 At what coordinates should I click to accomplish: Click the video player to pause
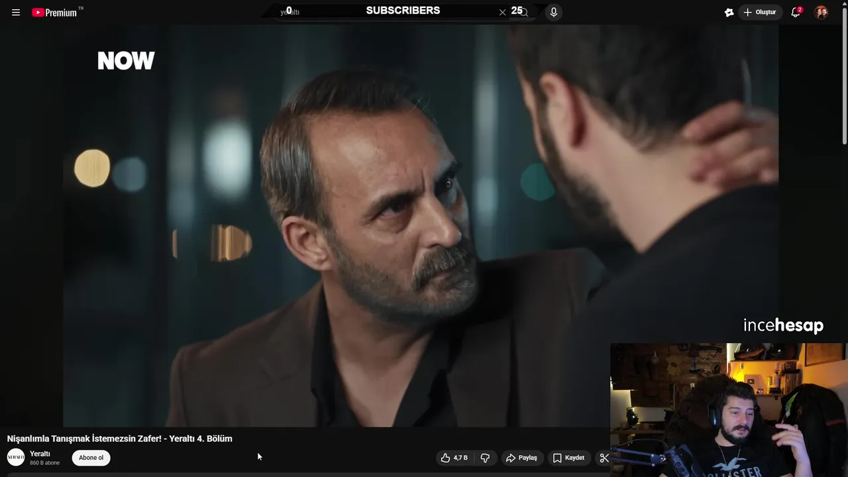click(421, 225)
